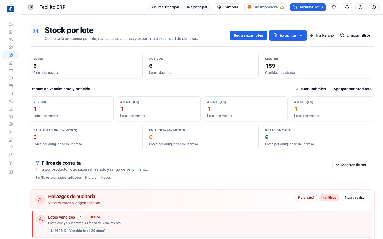Expand Mostrar filtros
The height and width of the screenshot is (239, 383).
(351, 165)
